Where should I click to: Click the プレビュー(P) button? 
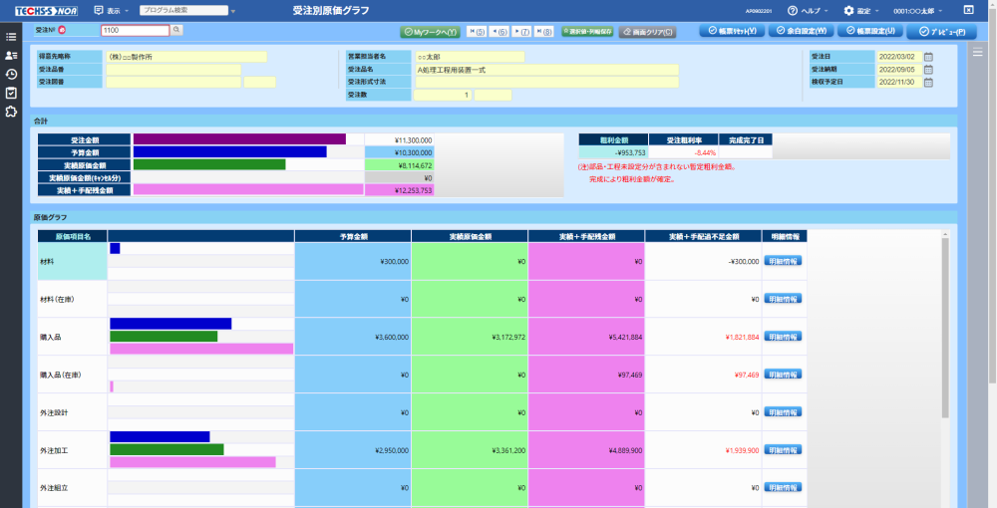coord(941,31)
